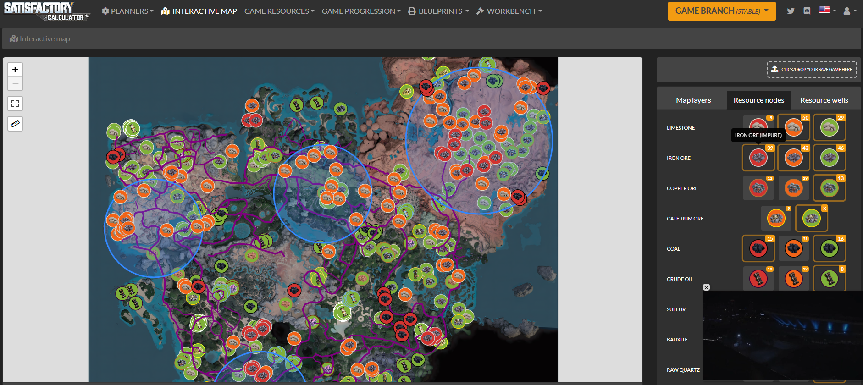
Task: Zoom in on the map
Action: tap(15, 70)
